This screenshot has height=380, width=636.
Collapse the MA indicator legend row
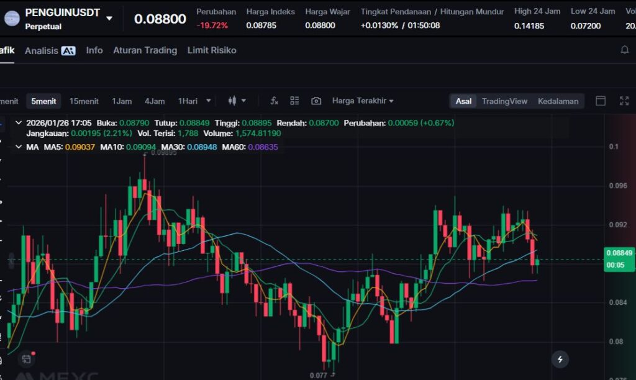[x=18, y=147]
